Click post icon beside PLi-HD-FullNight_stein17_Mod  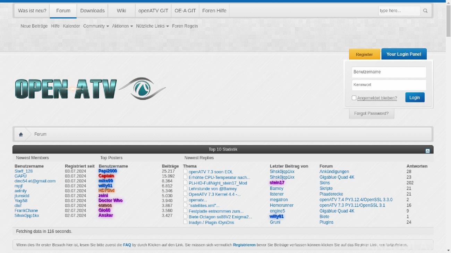(185, 182)
